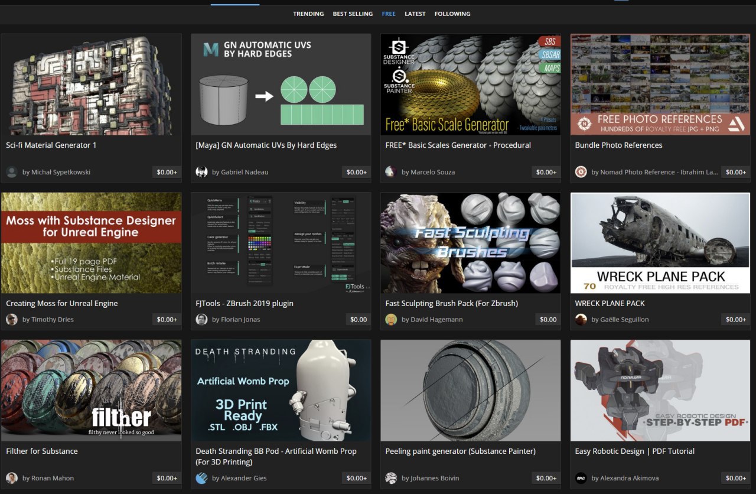
Task: Open Death Stranding BB Pod title link
Action: click(276, 456)
